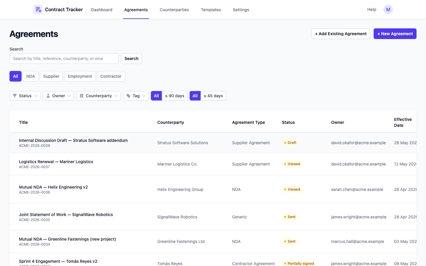The width and height of the screenshot is (426, 266).
Task: Click the + New Agreement button
Action: coord(395,34)
